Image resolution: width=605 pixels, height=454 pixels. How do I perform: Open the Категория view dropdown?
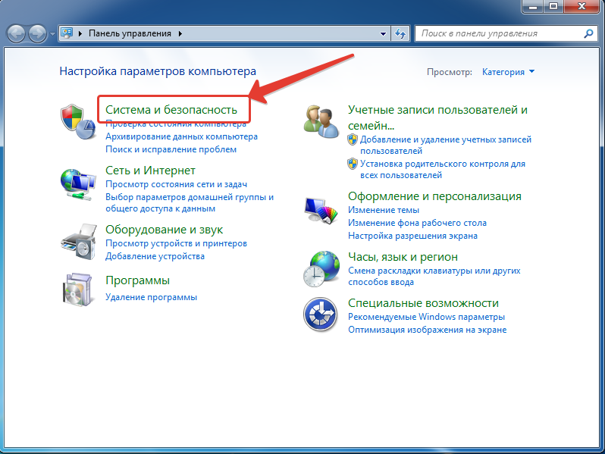(x=508, y=72)
